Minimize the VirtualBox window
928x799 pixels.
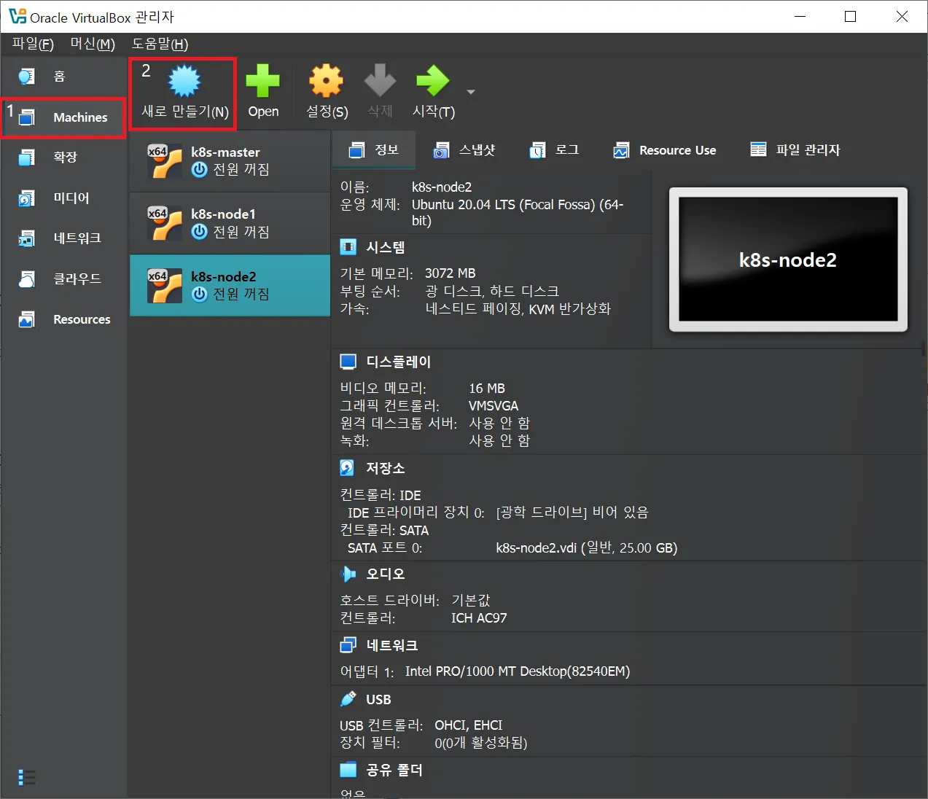point(800,16)
